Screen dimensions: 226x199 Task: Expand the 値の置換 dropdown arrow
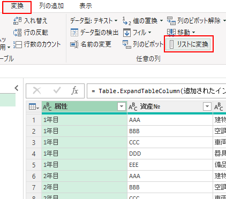click(161, 21)
